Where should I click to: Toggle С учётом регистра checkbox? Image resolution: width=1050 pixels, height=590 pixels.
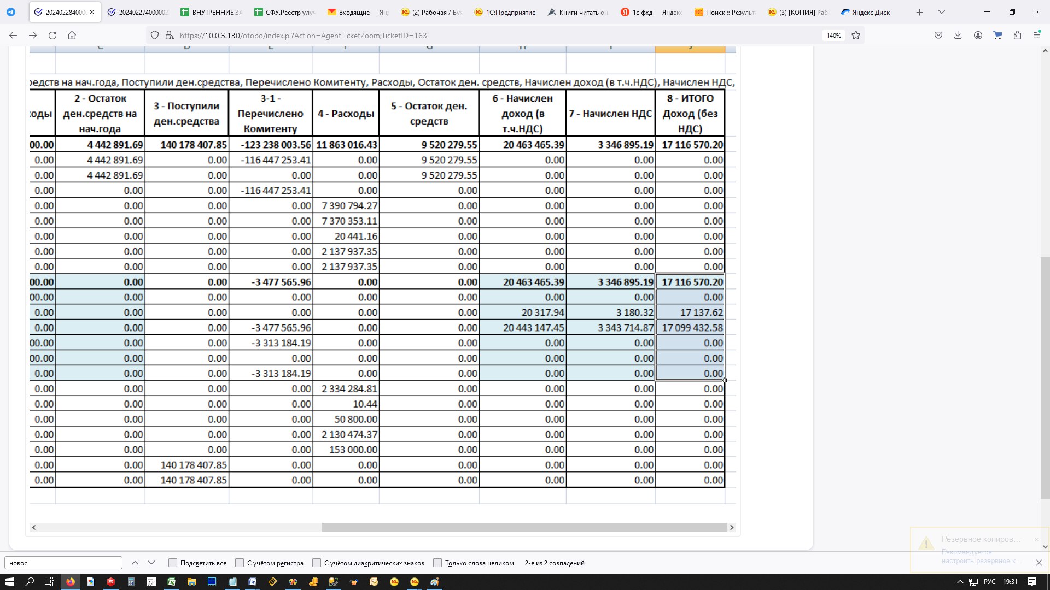[240, 563]
